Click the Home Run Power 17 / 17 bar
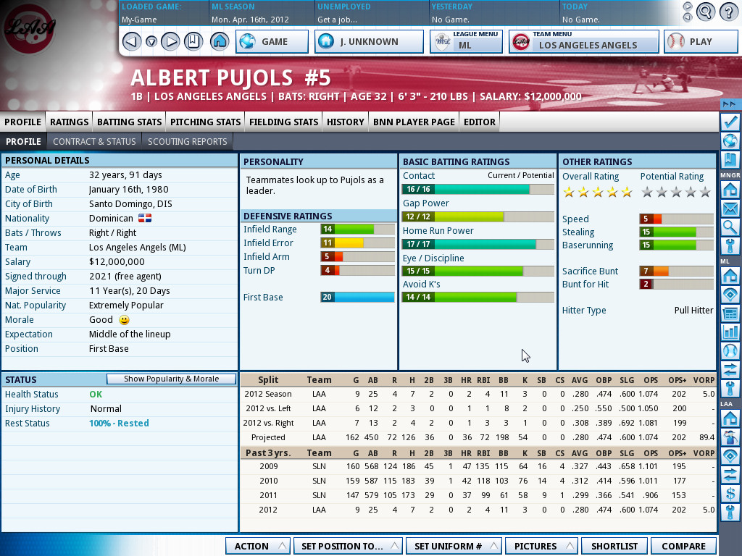The height and width of the screenshot is (556, 742). [478, 244]
